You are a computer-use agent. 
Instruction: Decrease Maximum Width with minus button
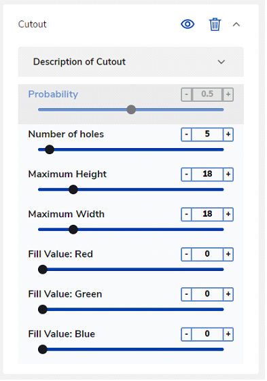(187, 215)
